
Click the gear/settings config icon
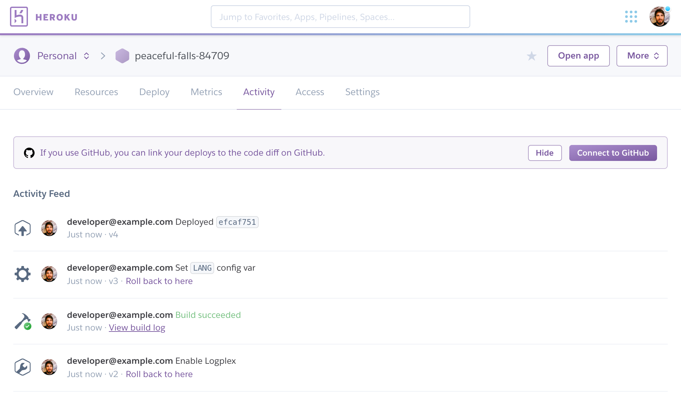coord(22,274)
